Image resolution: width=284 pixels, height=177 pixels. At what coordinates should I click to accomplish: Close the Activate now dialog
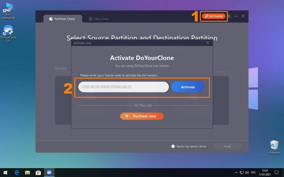pyautogui.click(x=208, y=43)
